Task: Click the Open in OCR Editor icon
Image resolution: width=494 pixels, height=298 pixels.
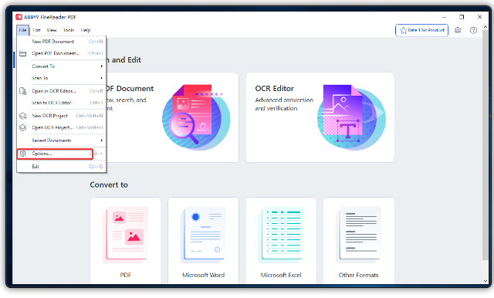Action: pyautogui.click(x=22, y=91)
